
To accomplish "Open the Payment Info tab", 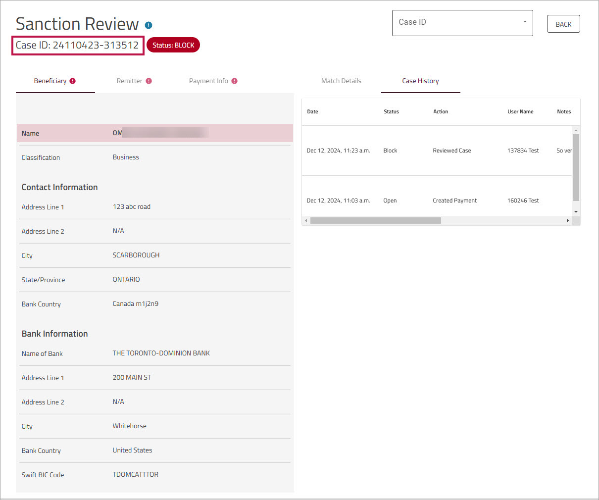I will (208, 81).
